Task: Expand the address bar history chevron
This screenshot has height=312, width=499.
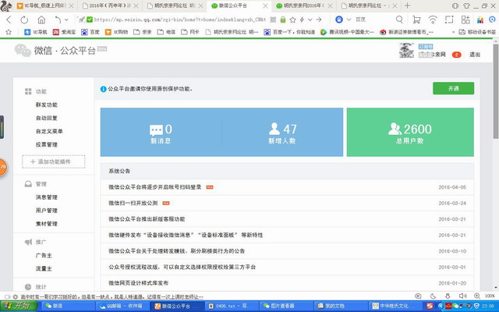Action: pos(310,19)
